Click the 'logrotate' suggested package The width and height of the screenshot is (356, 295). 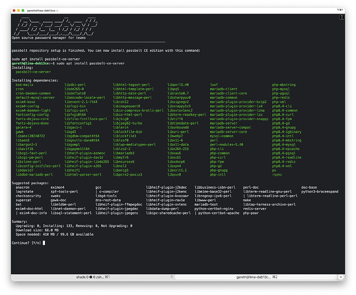coord(24,192)
